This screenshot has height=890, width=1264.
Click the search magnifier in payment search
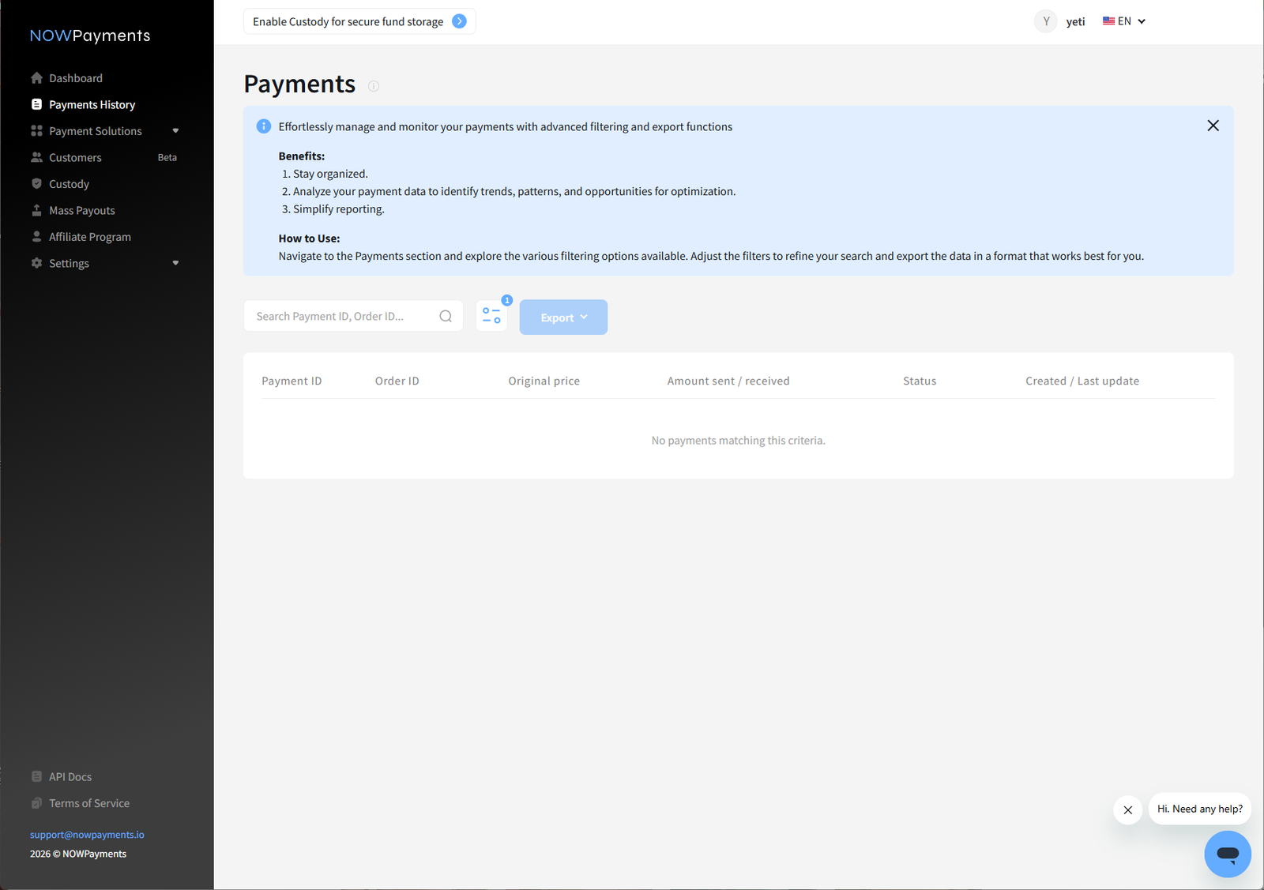click(x=446, y=315)
